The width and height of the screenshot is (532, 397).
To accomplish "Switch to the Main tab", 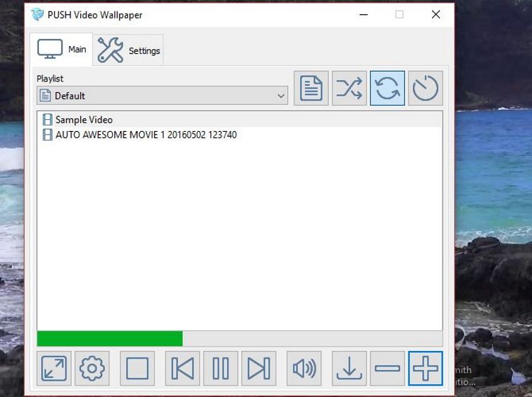I will click(61, 50).
